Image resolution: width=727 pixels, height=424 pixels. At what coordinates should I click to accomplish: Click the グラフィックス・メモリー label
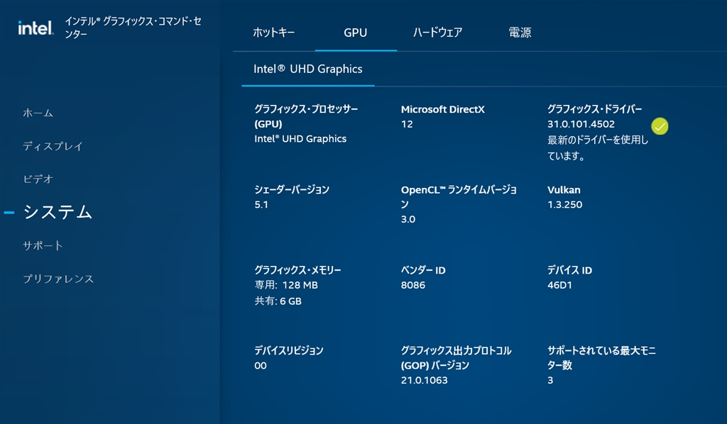(297, 270)
